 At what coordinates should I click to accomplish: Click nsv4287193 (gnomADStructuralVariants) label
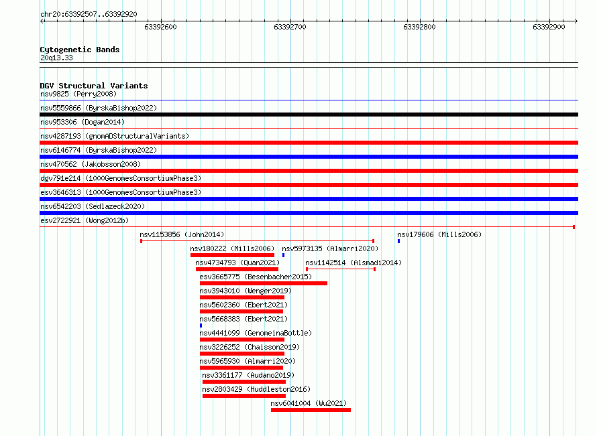(115, 136)
